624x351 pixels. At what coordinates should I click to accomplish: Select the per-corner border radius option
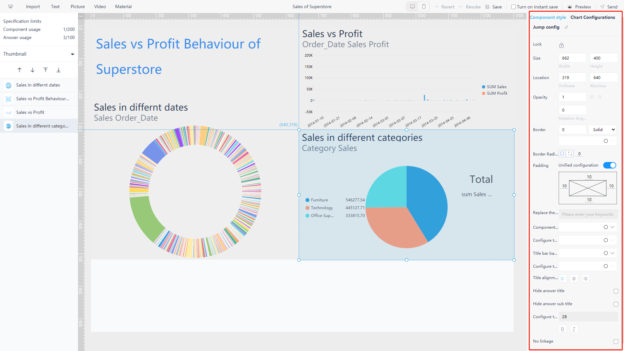[x=570, y=154]
